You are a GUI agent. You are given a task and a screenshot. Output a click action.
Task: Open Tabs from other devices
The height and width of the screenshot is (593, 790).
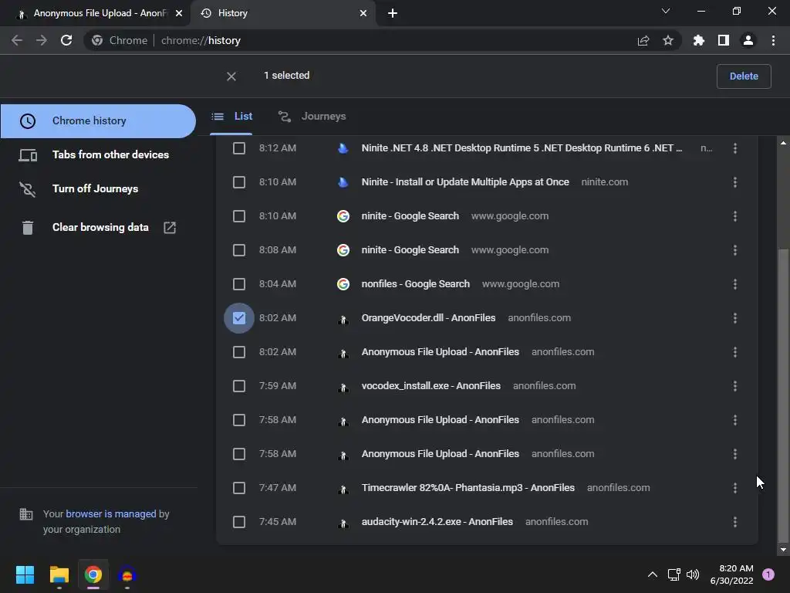98,154
